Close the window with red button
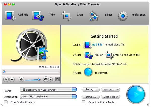Image resolution: width=151 pixels, height=107 pixels. coord(5,4)
